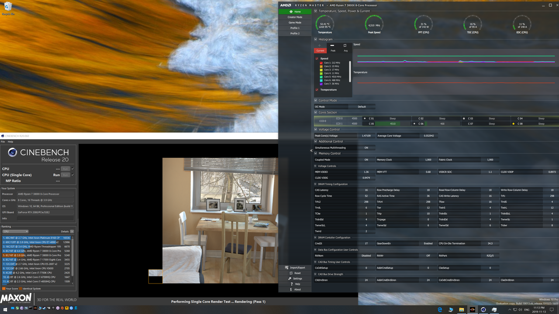The width and height of the screenshot is (559, 314).
Task: Click the C 06 core speed bar
Action: [x=442, y=124]
